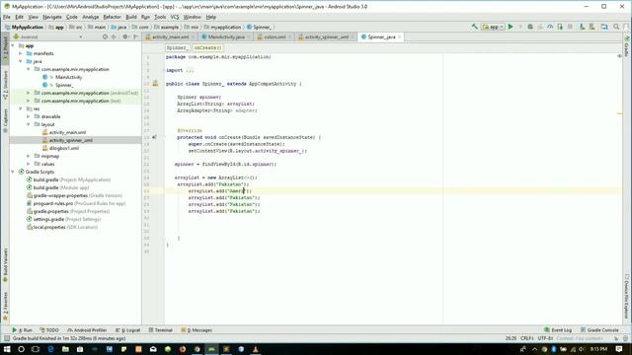Screen dimensions: 632x355
Task: Open the Project panel settings gear
Action: click(x=125, y=36)
